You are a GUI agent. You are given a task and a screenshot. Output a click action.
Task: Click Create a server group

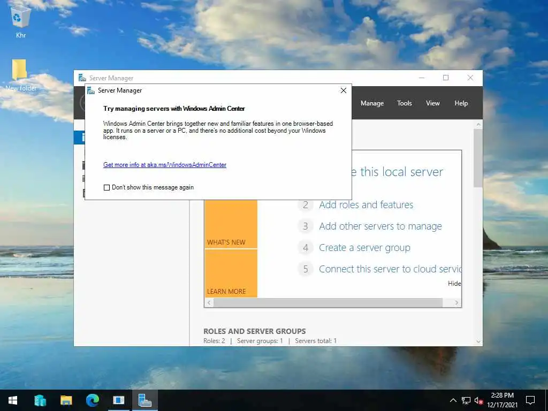pyautogui.click(x=364, y=248)
